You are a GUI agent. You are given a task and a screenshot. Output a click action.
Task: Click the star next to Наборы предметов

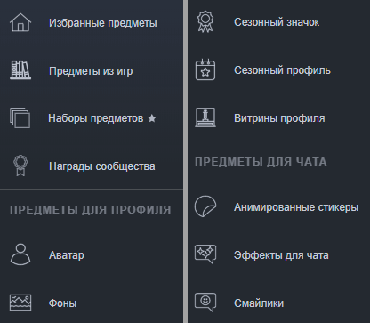click(x=152, y=118)
